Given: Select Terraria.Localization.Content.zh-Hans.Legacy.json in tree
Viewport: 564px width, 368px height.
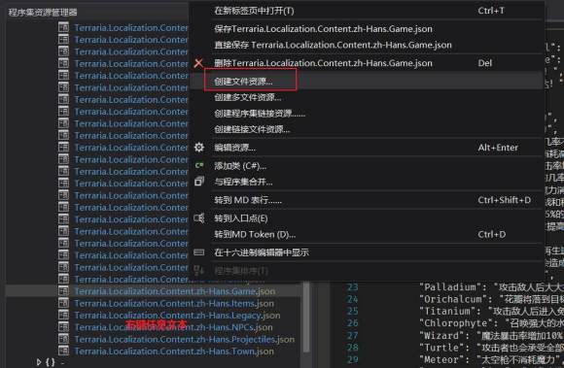Looking at the screenshot, I should 177,316.
